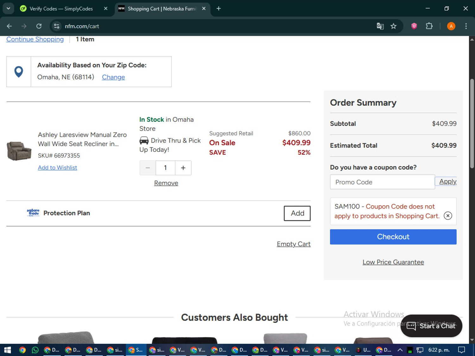Reload the nfm.com cart page
This screenshot has width=475, height=356.
(39, 26)
